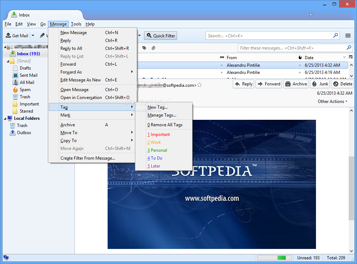The image size is (357, 264).
Task: Open the hamburger application menu icon
Action: point(348,36)
